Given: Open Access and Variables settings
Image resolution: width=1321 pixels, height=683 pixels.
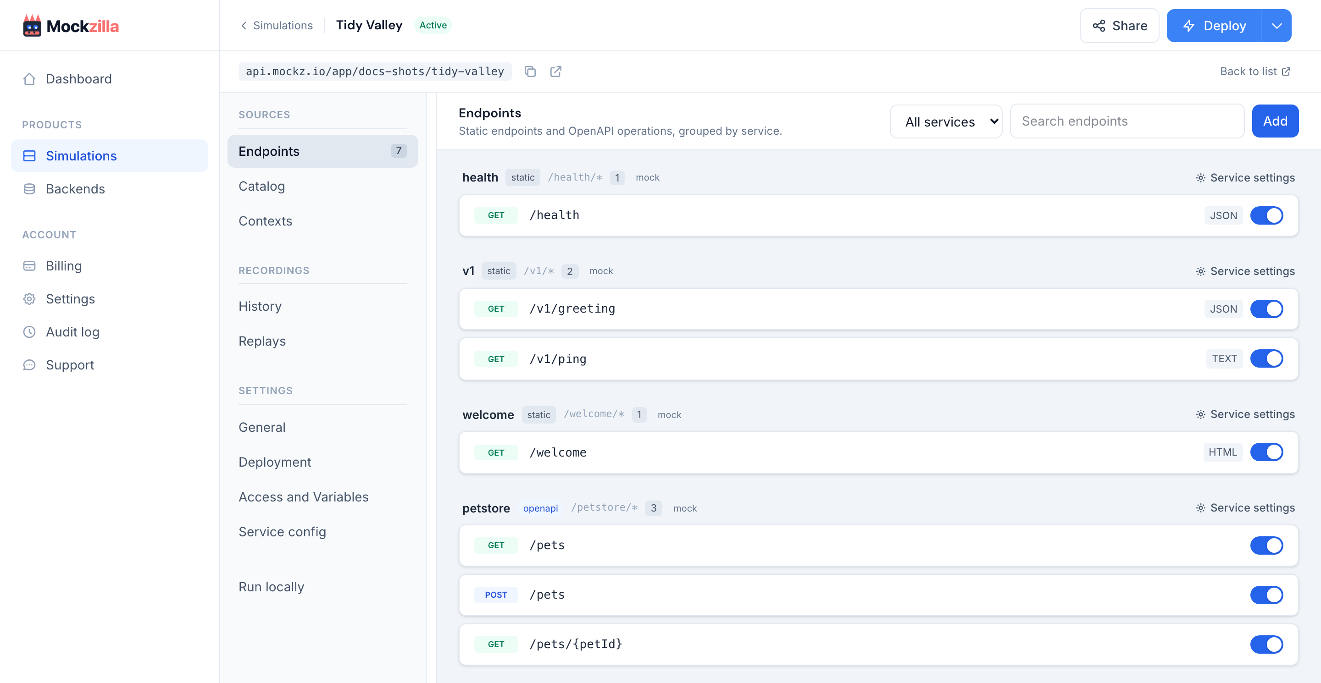Looking at the screenshot, I should [x=304, y=497].
